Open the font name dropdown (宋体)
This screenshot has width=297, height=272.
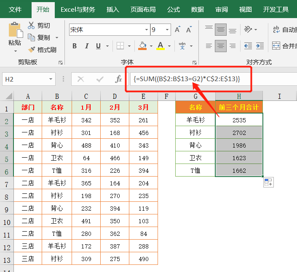pos(147,30)
